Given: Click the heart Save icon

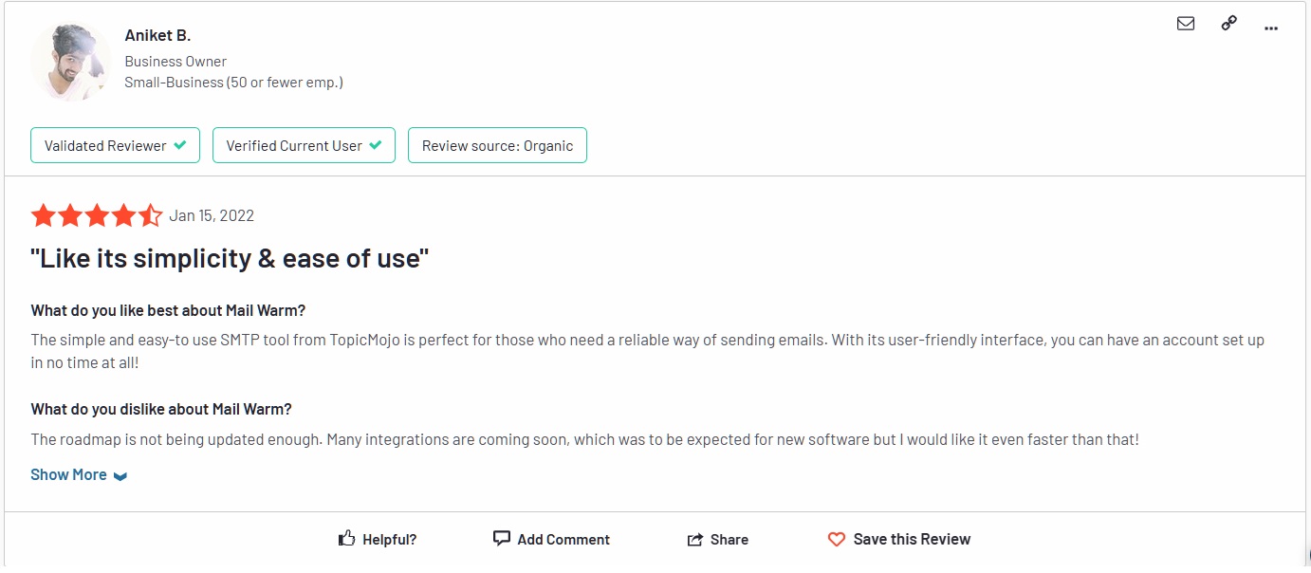Looking at the screenshot, I should 836,540.
